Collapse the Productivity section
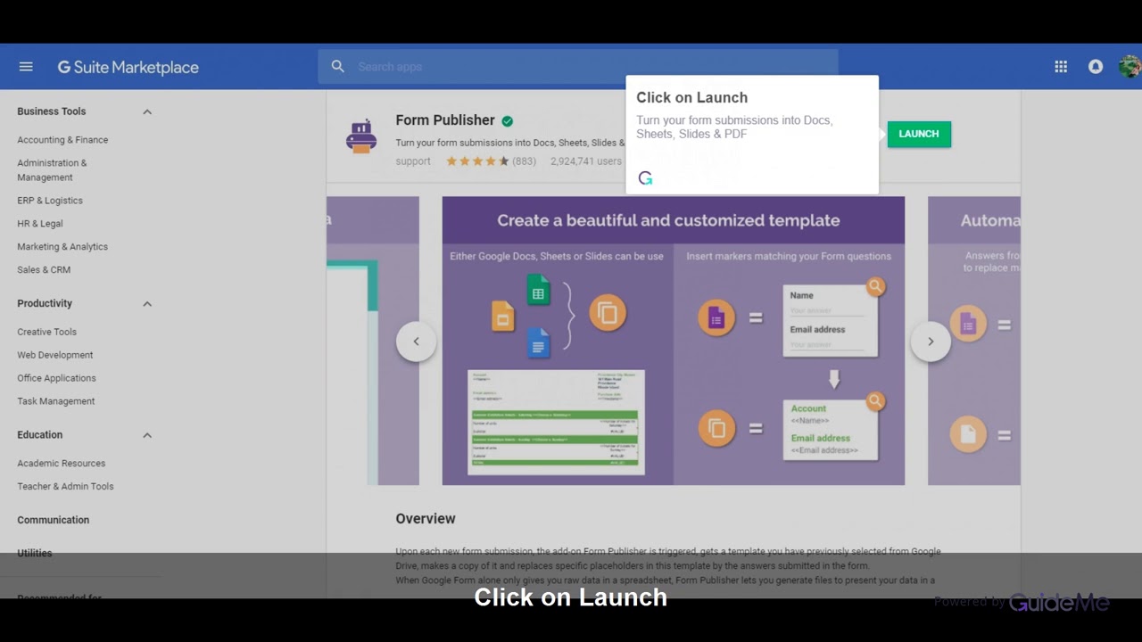Image resolution: width=1142 pixels, height=642 pixels. (147, 303)
